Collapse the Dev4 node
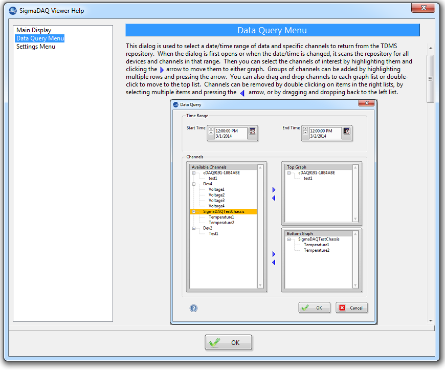The width and height of the screenshot is (445, 370). (x=193, y=184)
